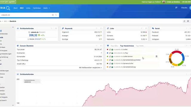The width and height of the screenshot is (191, 107).
Task: Click E-Mail an Christine link
Action: (173, 2)
